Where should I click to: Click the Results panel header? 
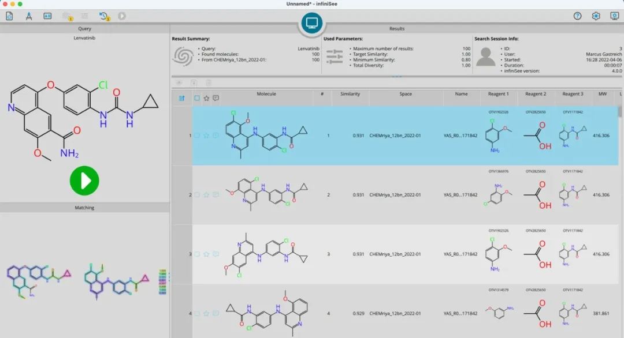click(397, 29)
